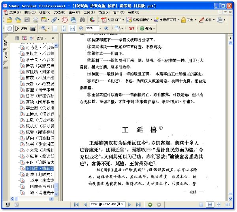The height and width of the screenshot is (212, 237).
Task: Click the Actual Size page icon
Action: pyautogui.click(x=55, y=28)
